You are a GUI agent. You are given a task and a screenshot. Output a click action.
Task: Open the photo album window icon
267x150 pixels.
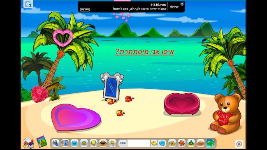65,143
